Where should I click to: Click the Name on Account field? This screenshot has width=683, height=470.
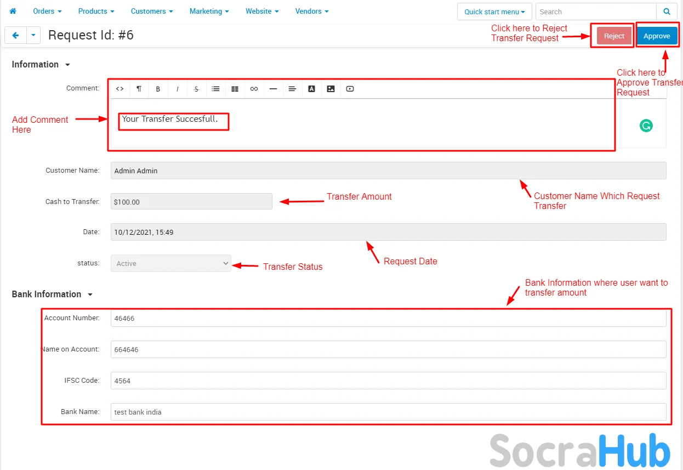(x=389, y=349)
